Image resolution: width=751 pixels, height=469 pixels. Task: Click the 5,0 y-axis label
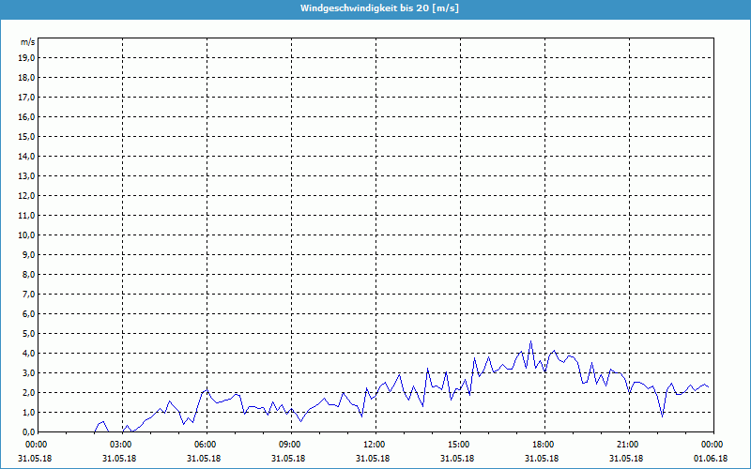pyautogui.click(x=29, y=333)
